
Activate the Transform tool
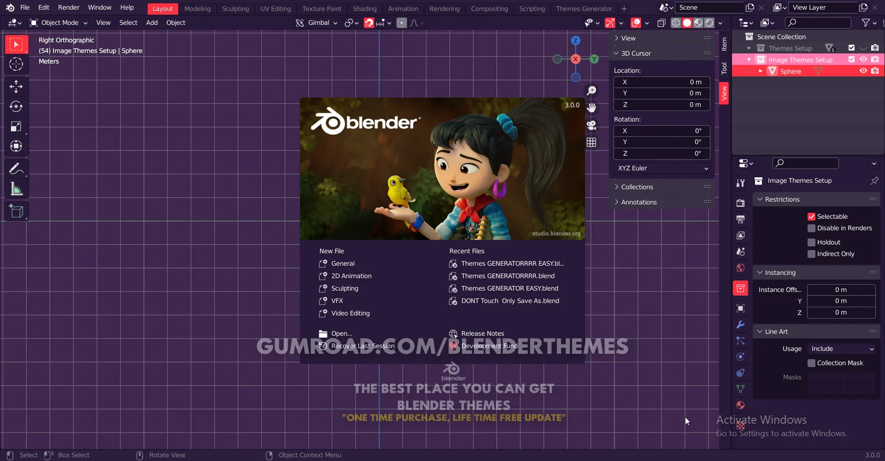16,146
